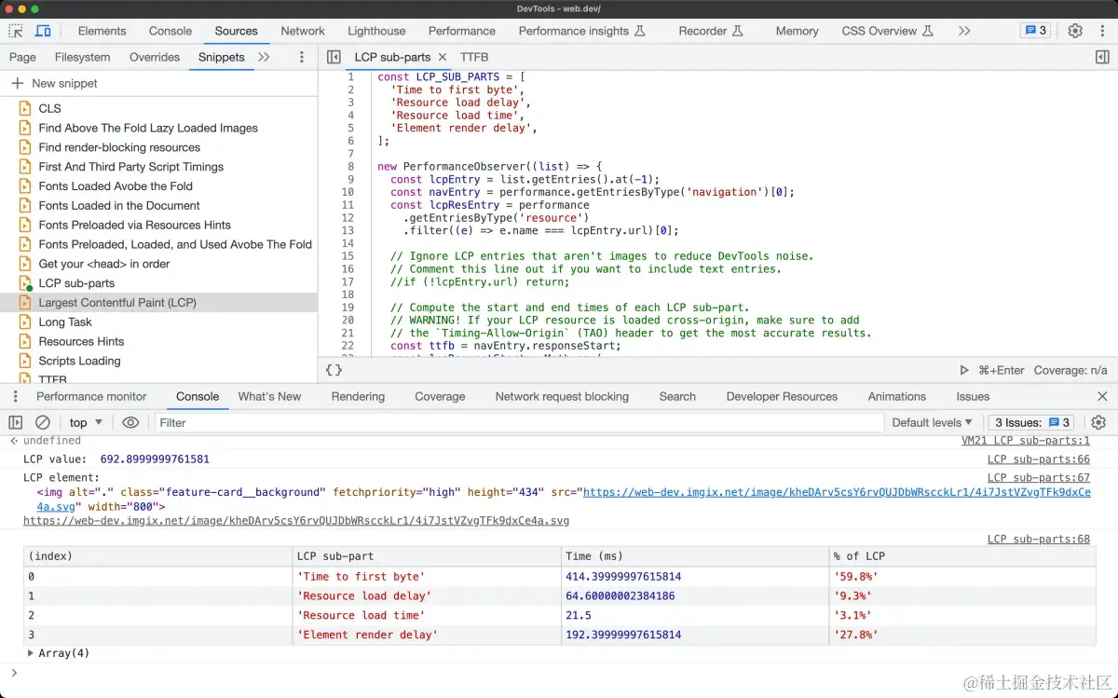
Task: Click the console prompt input line
Action: point(559,673)
